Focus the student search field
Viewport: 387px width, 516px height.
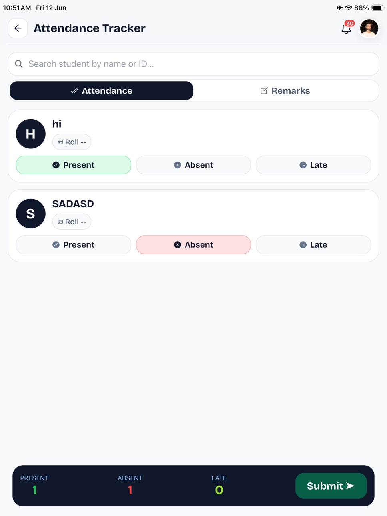[x=193, y=64]
